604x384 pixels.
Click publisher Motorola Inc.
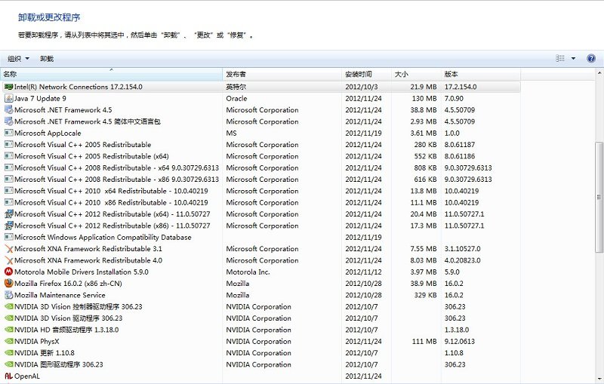tap(248, 272)
